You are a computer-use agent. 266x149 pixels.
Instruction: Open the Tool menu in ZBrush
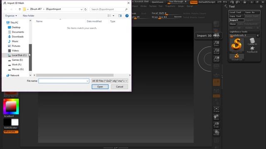(160, 6)
